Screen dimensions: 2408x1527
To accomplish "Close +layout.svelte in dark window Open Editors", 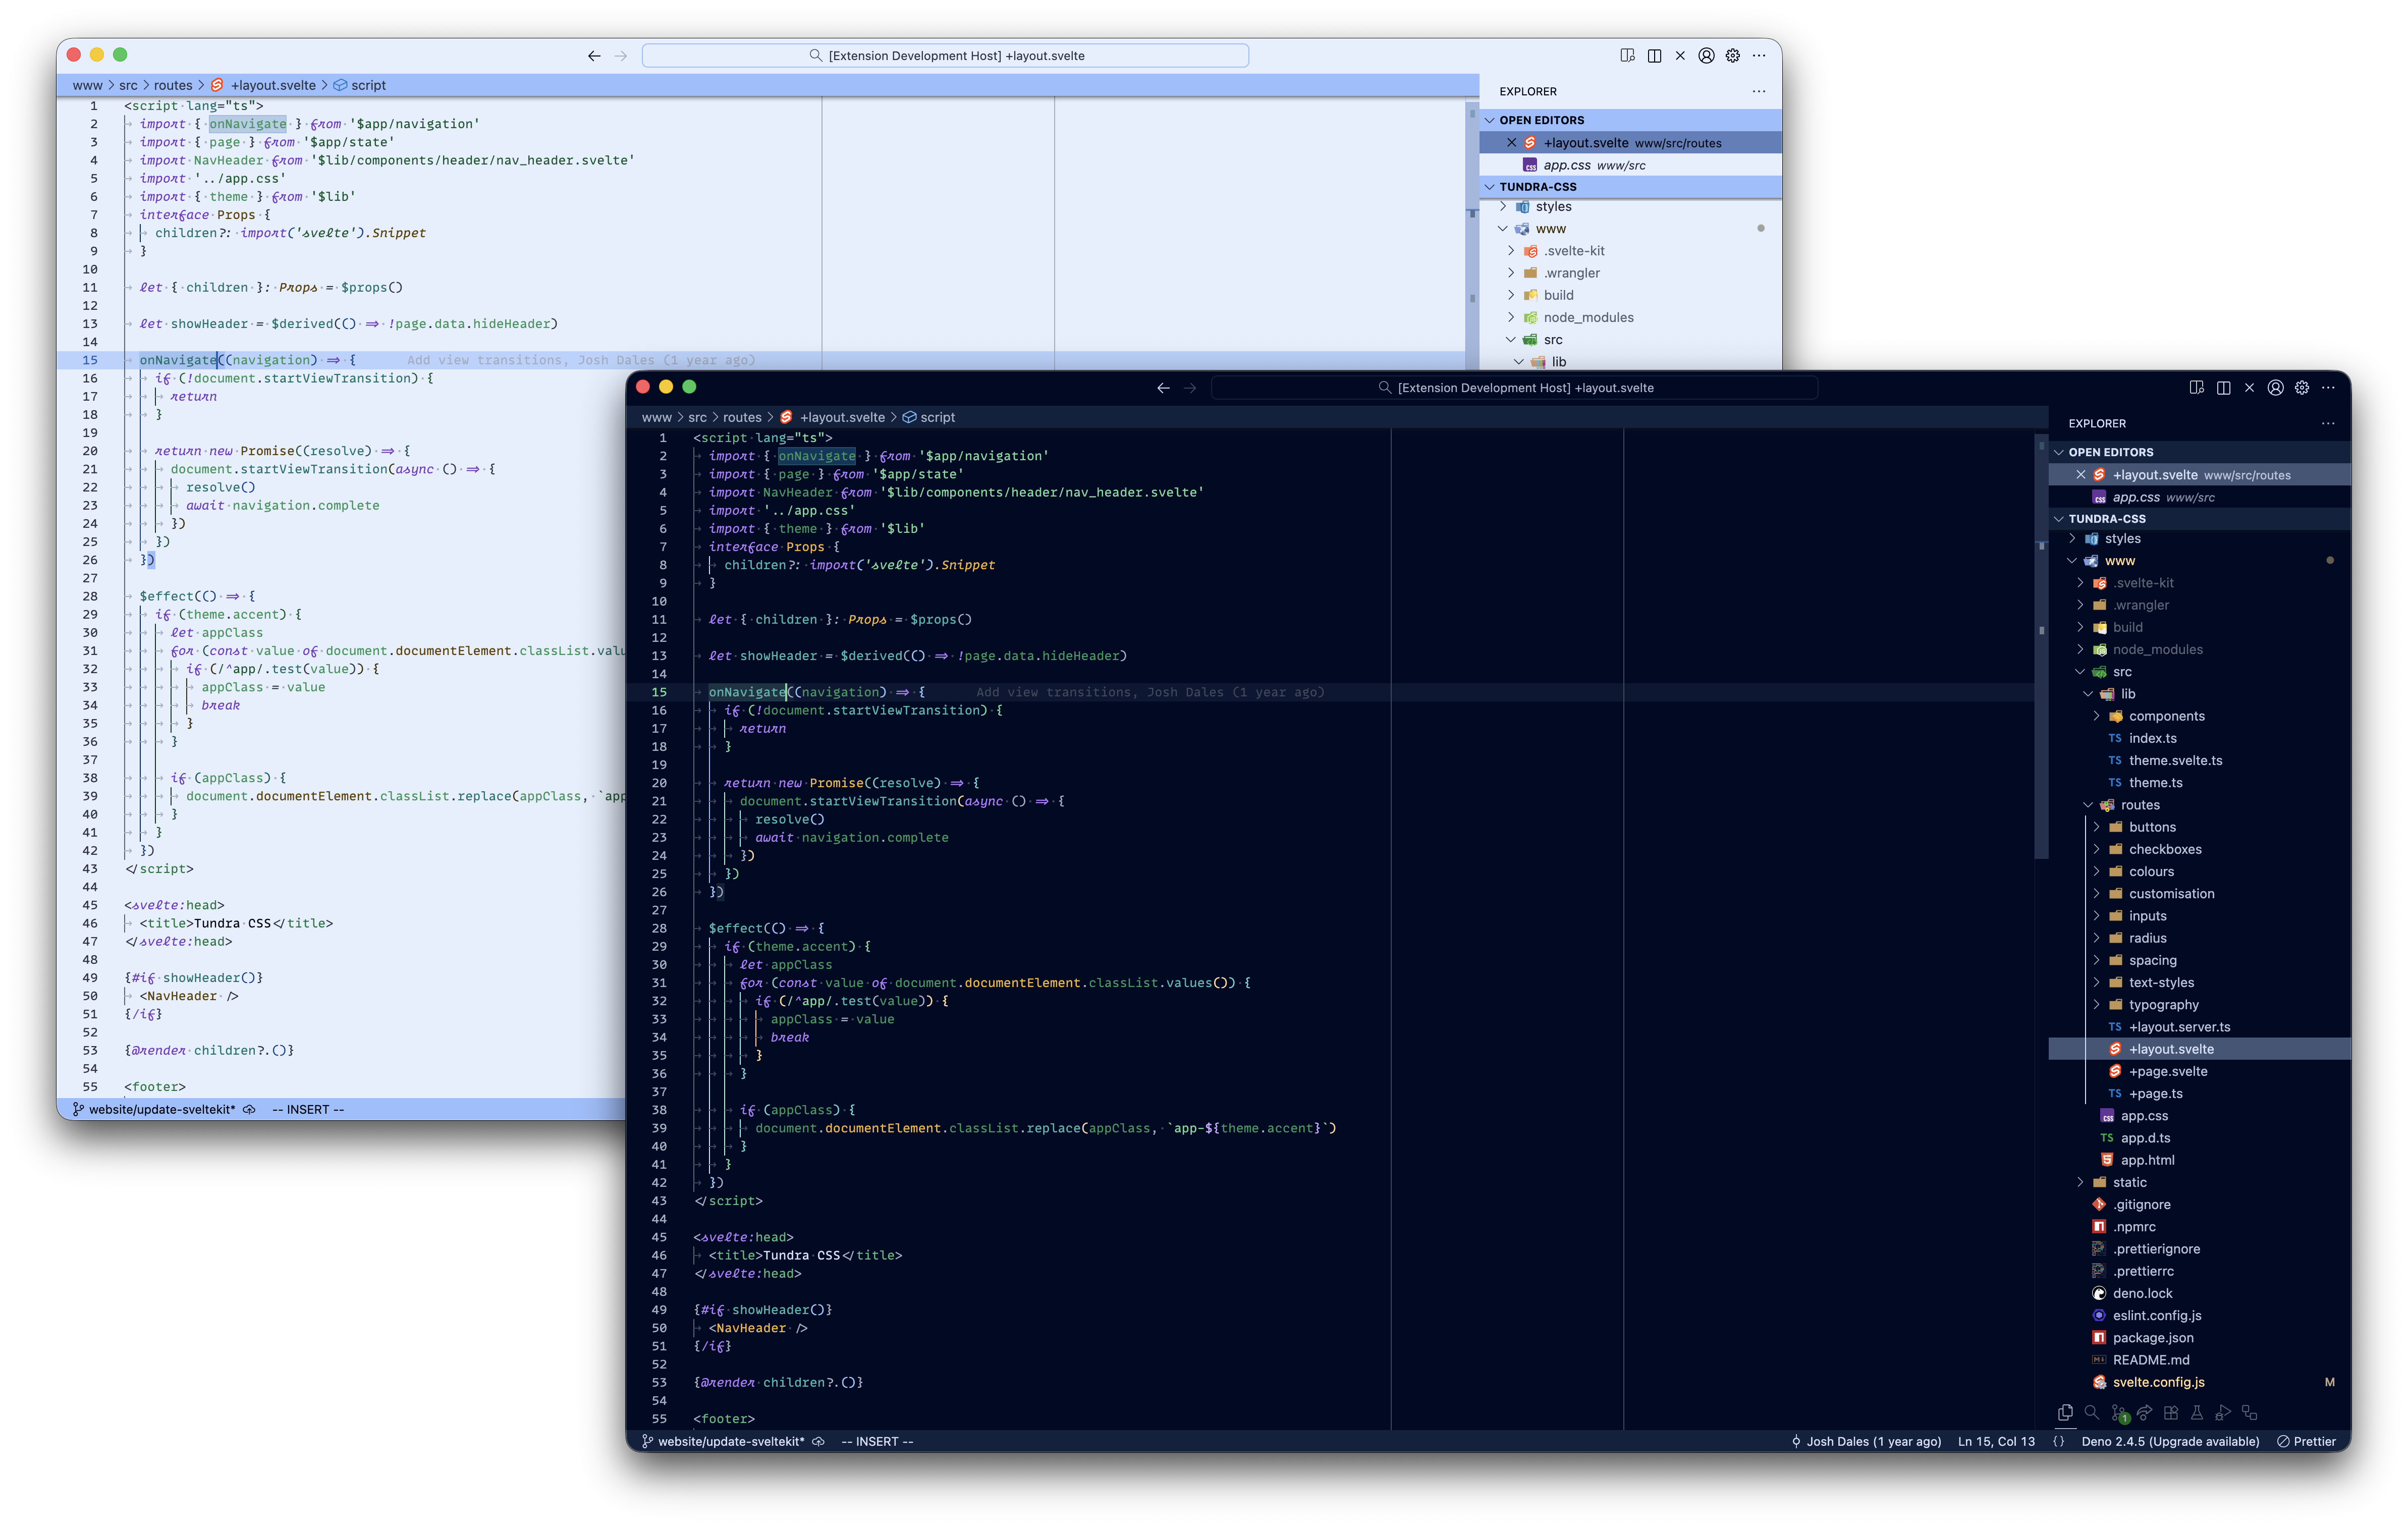I will click(x=2080, y=475).
